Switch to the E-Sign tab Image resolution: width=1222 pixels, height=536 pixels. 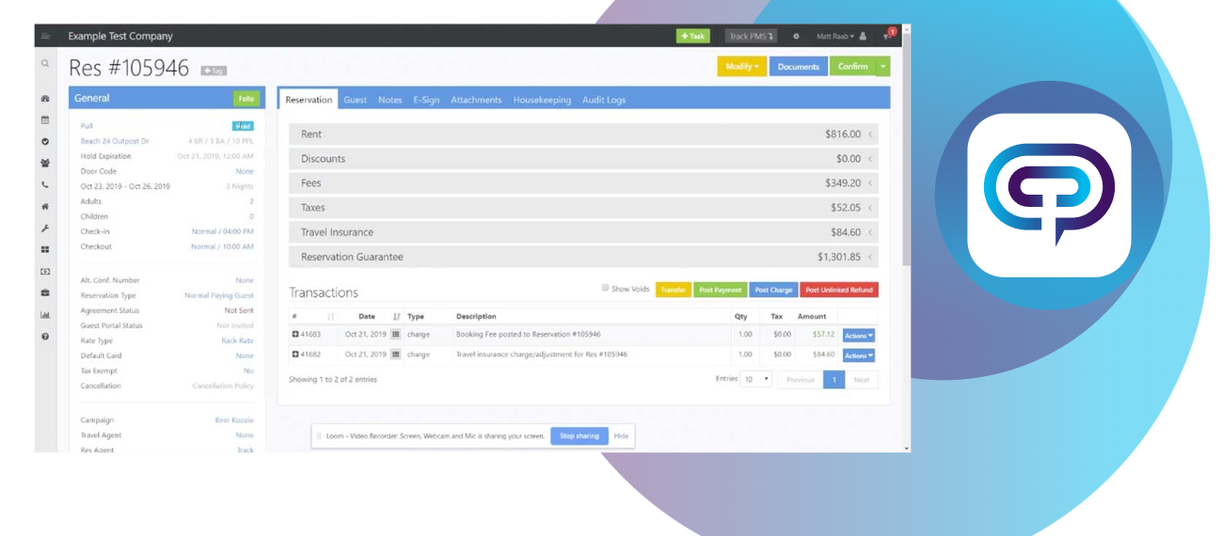[426, 100]
